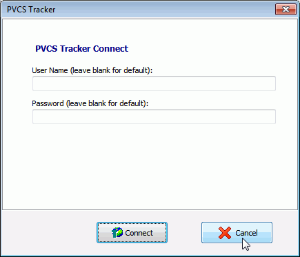Click the PVCS Tracker Connect heading
Viewport: 300px width, 257px height.
coord(81,48)
